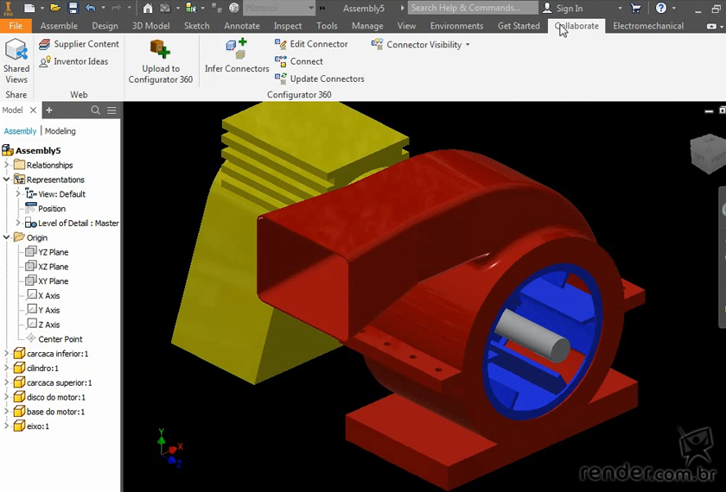Open the Material dropdown
Screen dimensions: 726x492
[x=278, y=8]
